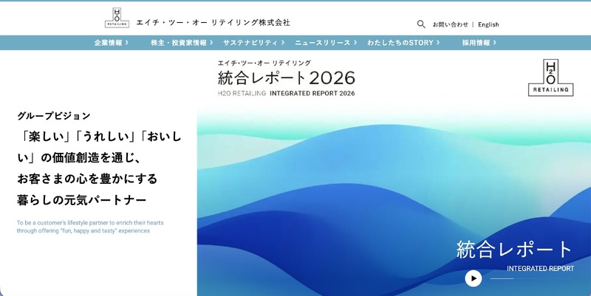The height and width of the screenshot is (296, 591).
Task: Expand chevron next to ニュースリリース
Action: (355, 43)
